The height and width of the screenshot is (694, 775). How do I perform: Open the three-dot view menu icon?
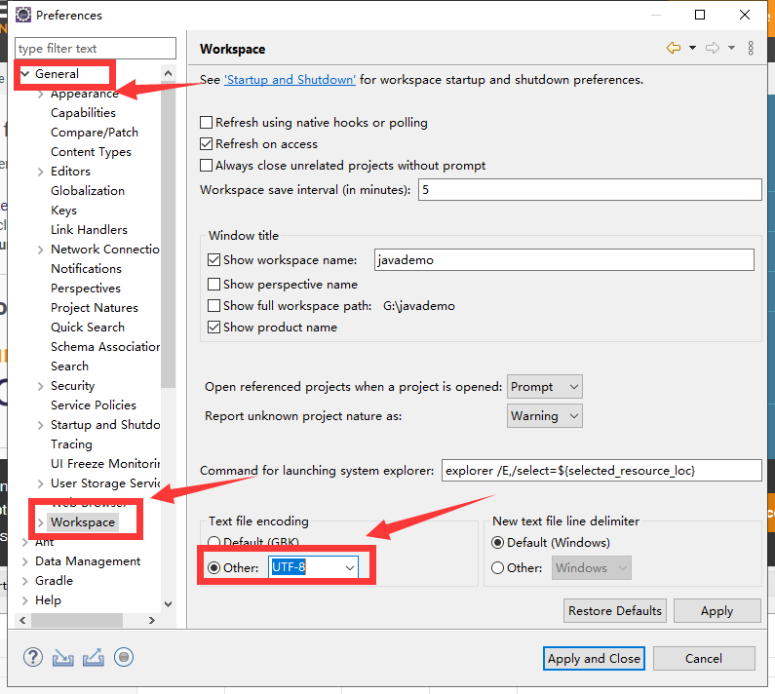point(751,48)
